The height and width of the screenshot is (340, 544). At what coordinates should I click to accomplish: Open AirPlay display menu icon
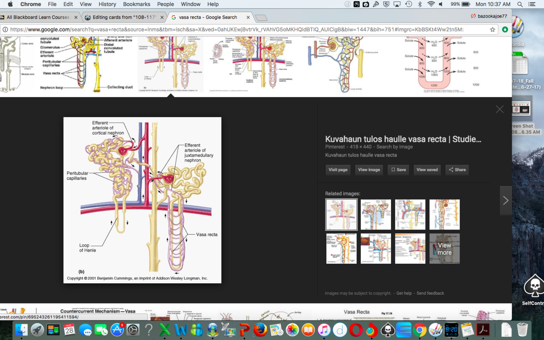(397, 4)
